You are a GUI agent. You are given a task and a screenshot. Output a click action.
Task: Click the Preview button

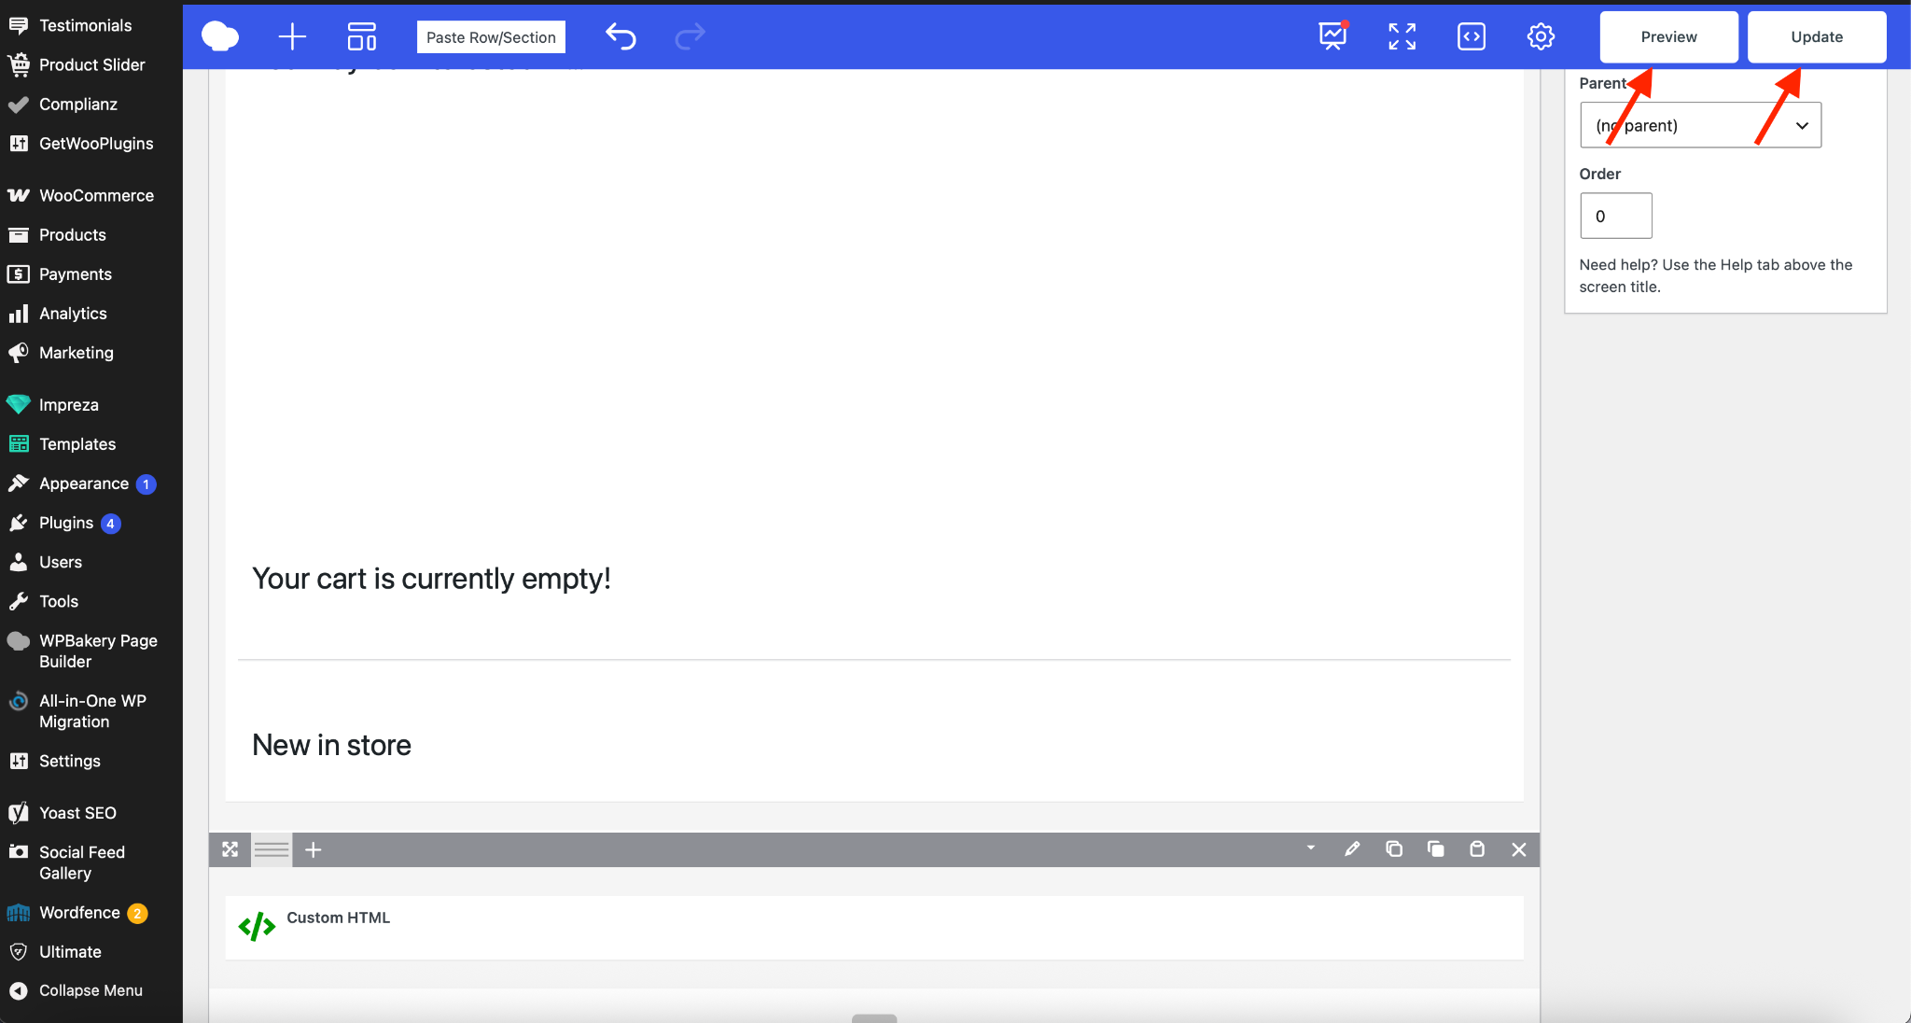[x=1668, y=37]
